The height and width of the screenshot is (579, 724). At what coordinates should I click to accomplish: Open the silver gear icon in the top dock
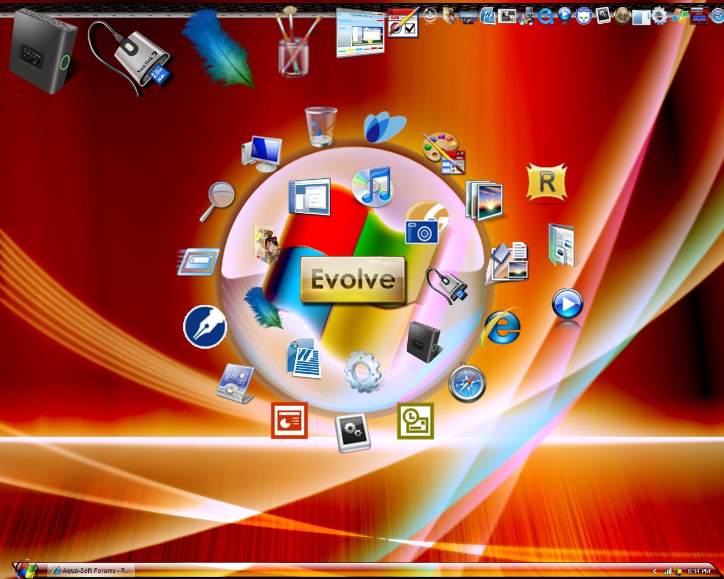[660, 15]
